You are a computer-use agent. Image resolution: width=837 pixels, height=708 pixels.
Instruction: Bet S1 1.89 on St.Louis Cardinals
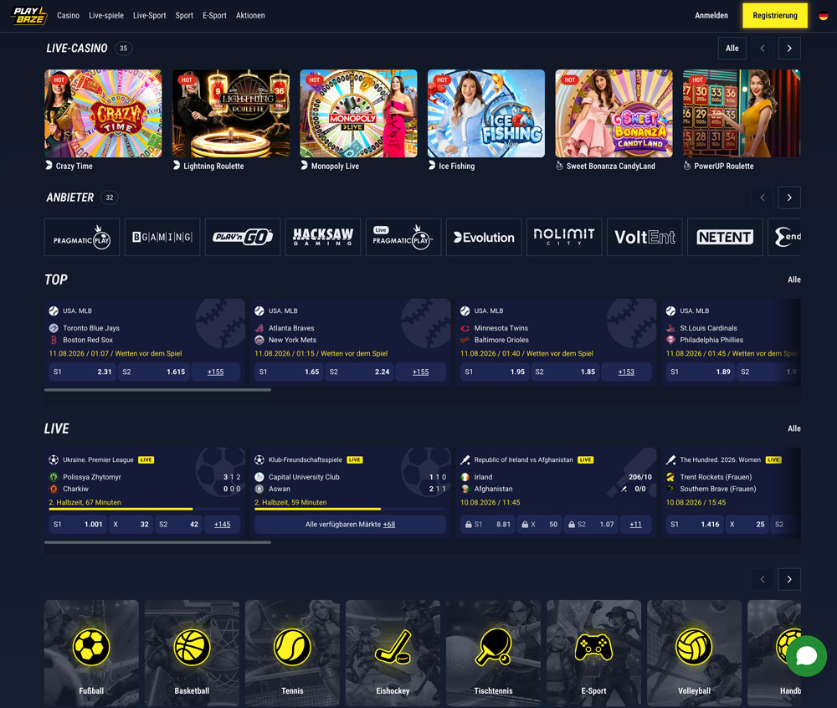tap(701, 372)
